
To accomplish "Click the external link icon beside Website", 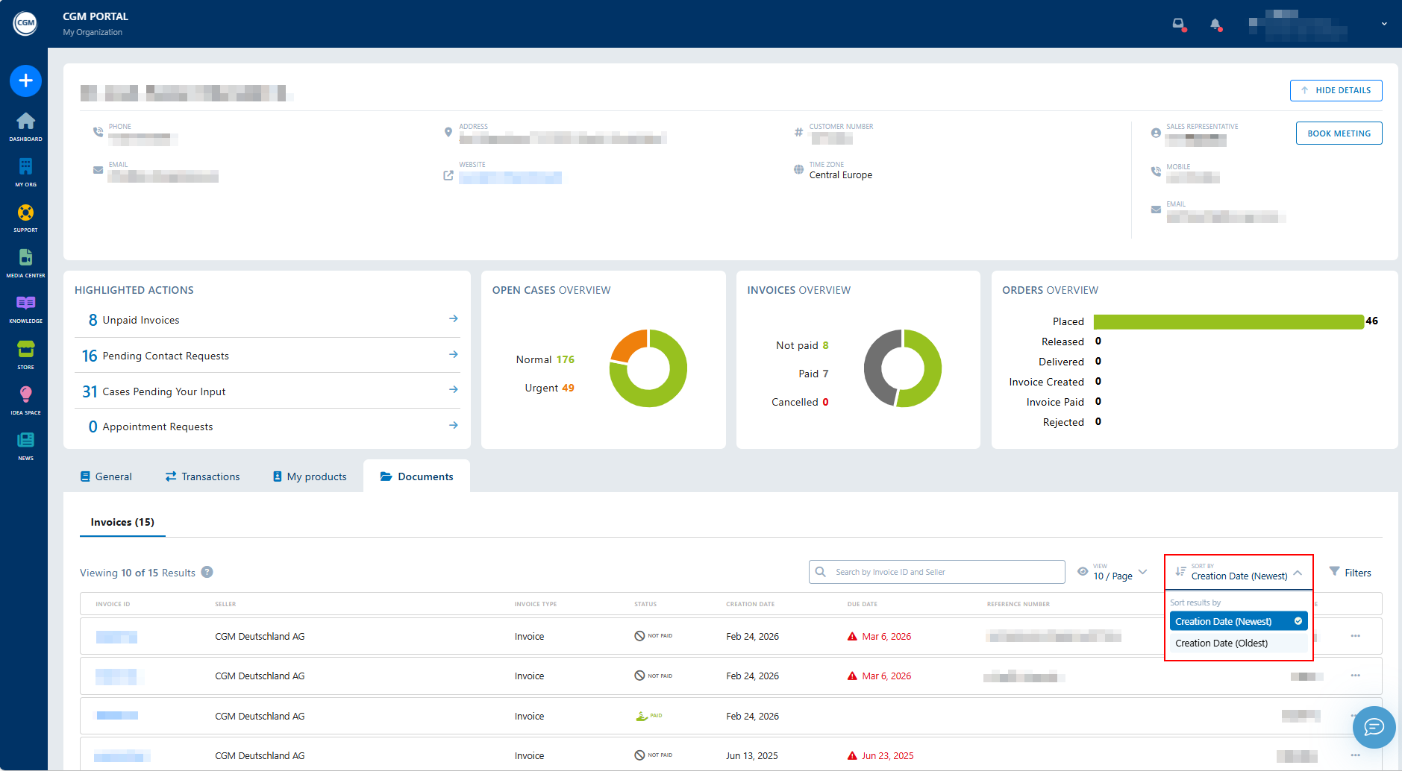I will 448,175.
